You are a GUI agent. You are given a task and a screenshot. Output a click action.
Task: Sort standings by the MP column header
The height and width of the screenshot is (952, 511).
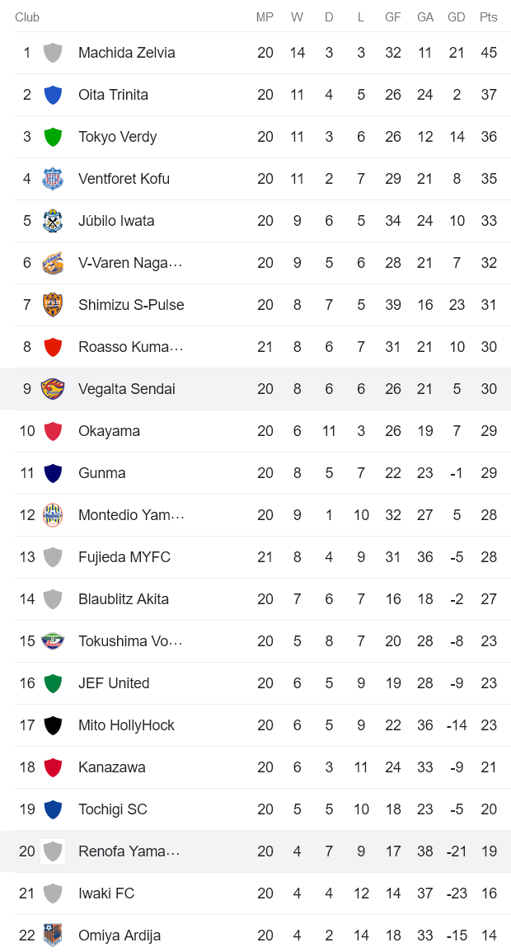click(265, 16)
